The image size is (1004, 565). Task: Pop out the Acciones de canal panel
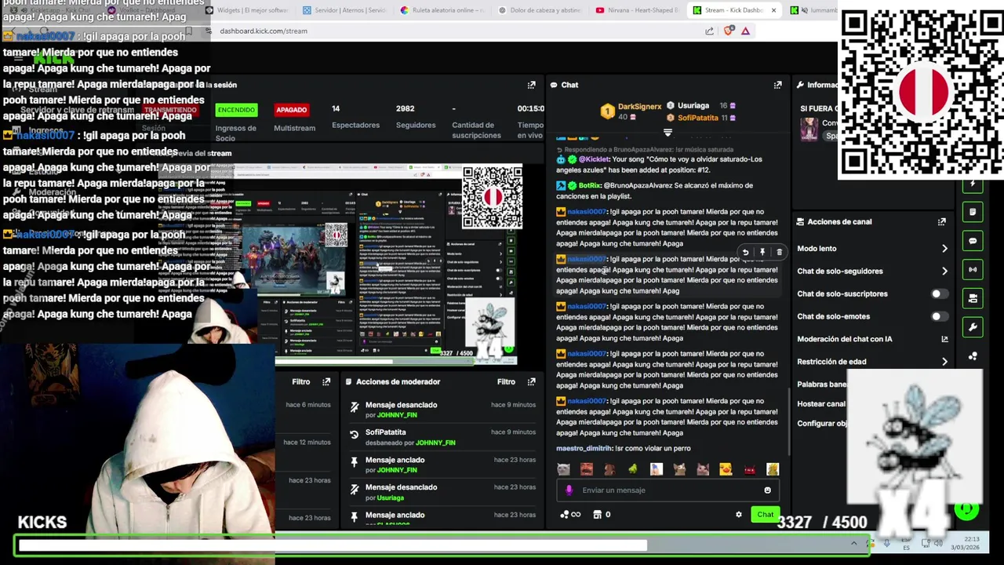point(941,222)
